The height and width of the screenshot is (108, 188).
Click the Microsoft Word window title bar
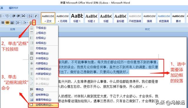click(x=95, y=3)
